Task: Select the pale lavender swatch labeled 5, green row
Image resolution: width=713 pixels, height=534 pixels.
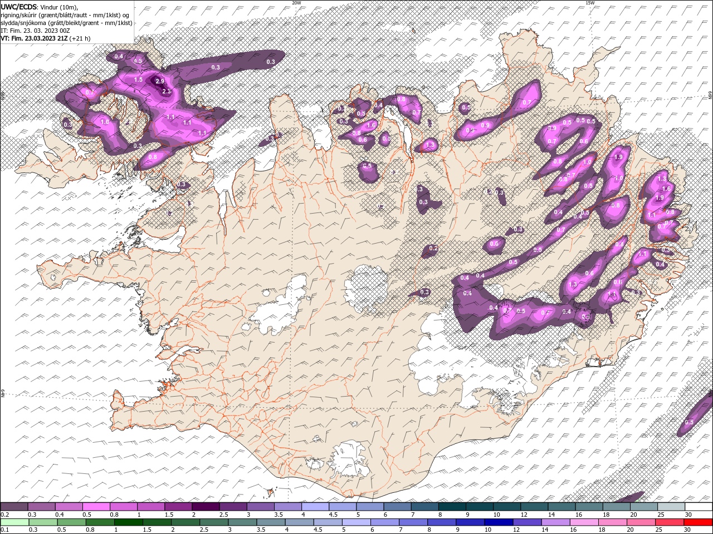Action: coord(356,522)
